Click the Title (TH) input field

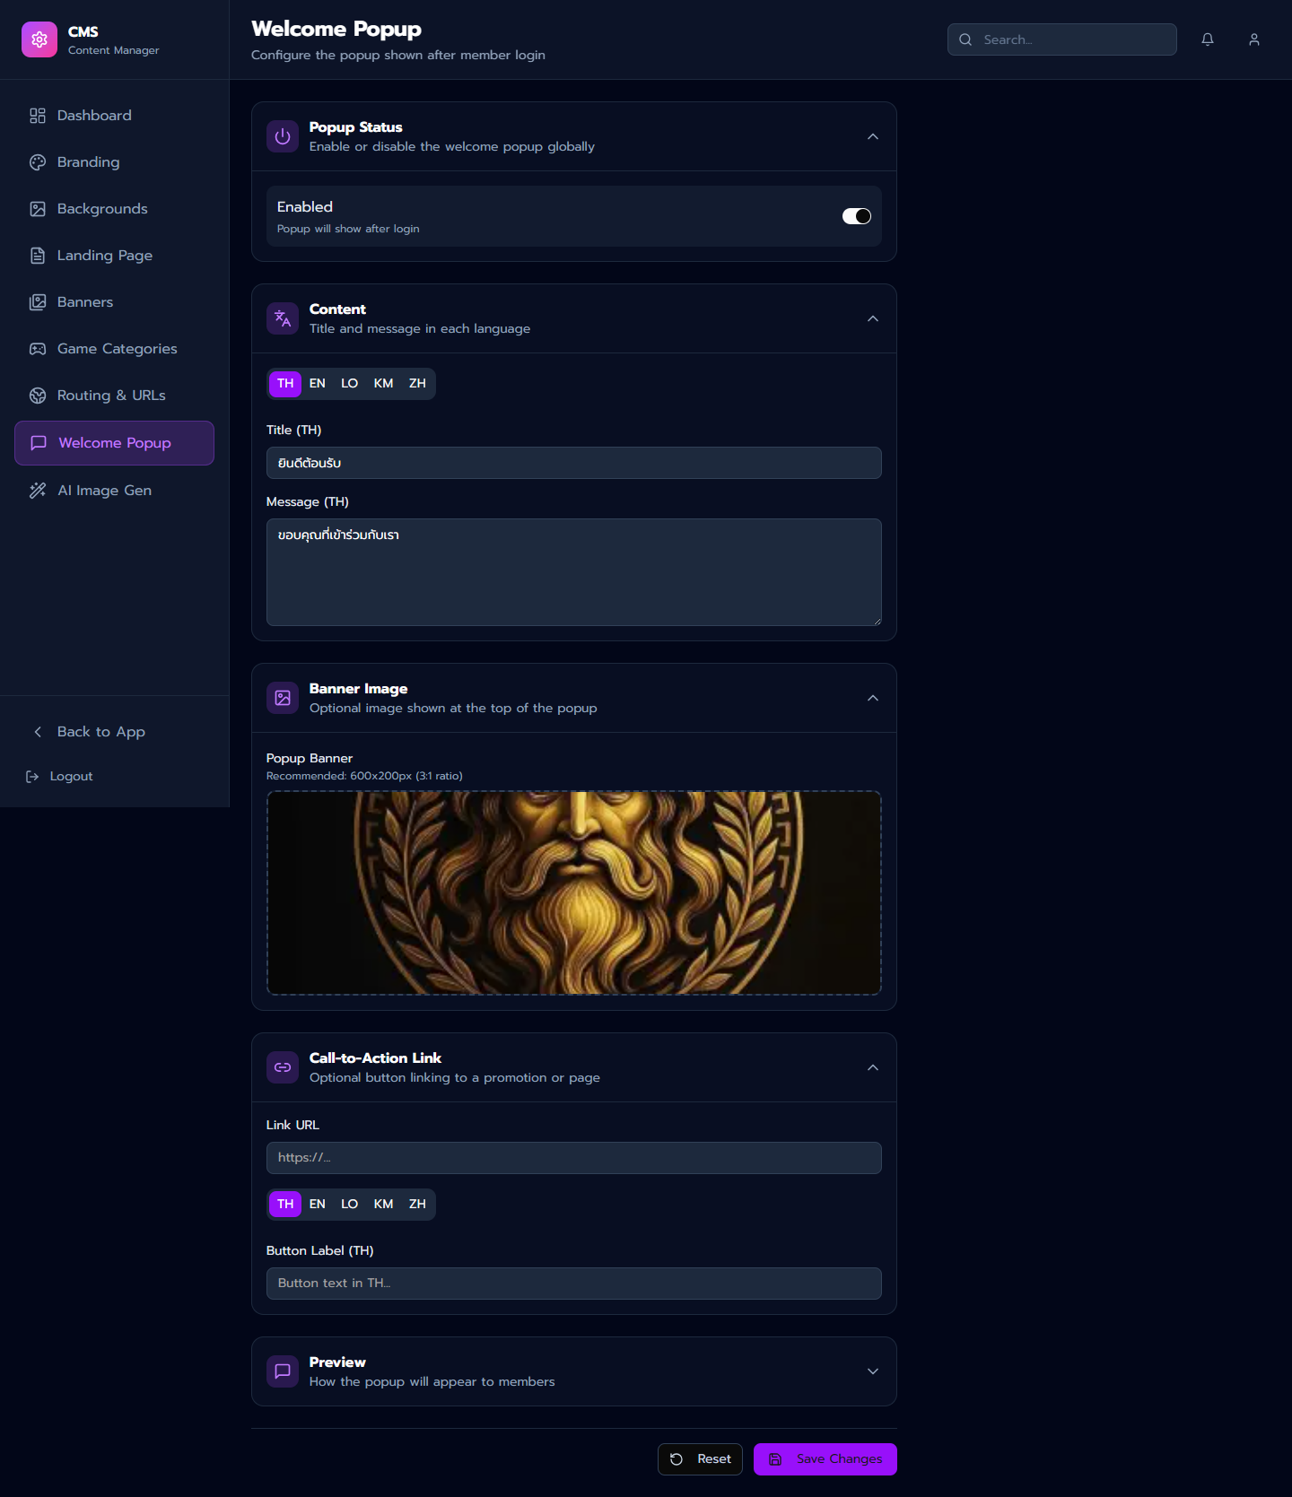point(574,463)
